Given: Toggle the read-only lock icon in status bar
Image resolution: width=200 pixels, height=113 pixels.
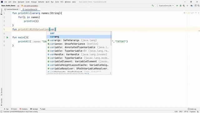Looking at the screenshot, I should (x=198, y=112).
